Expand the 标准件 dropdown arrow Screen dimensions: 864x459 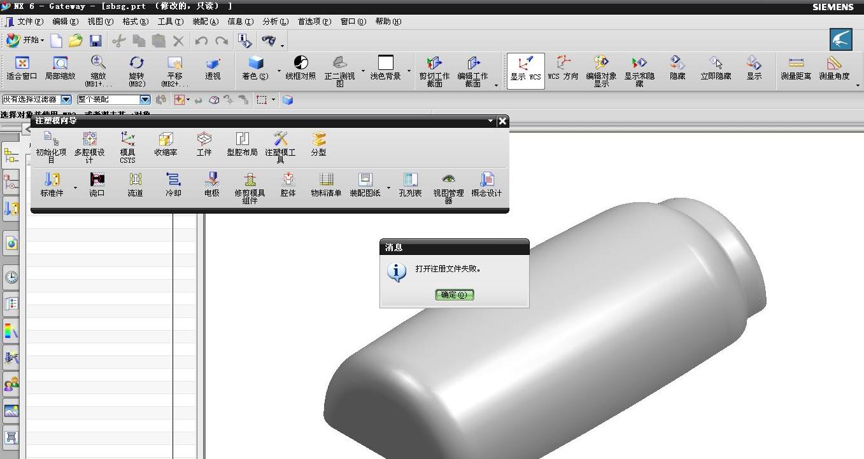(x=74, y=188)
